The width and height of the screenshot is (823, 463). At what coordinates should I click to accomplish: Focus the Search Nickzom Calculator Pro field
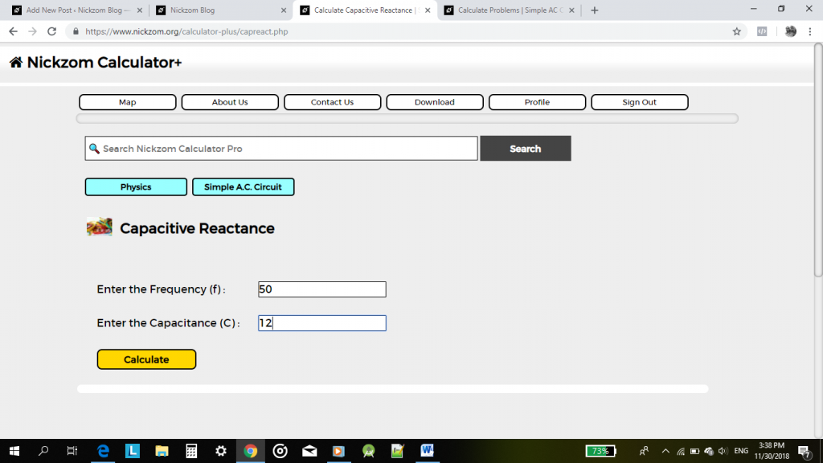tap(281, 149)
